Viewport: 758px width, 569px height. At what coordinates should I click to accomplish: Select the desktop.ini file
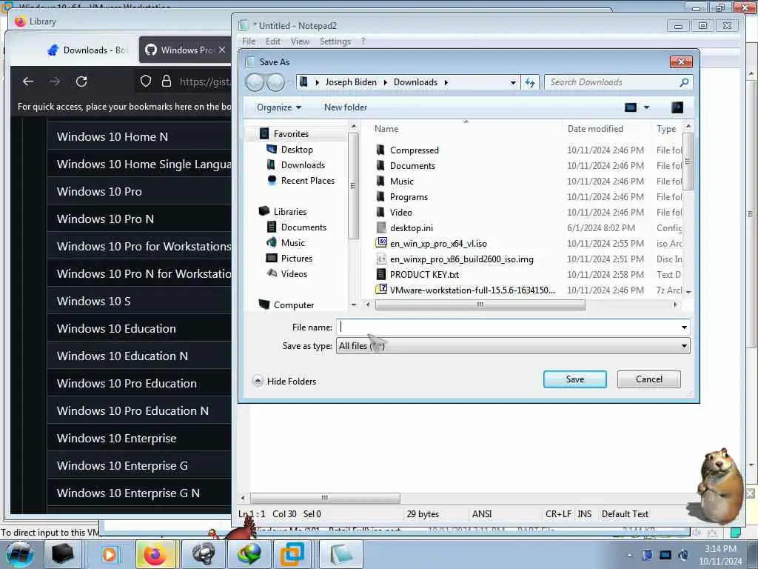coord(412,228)
